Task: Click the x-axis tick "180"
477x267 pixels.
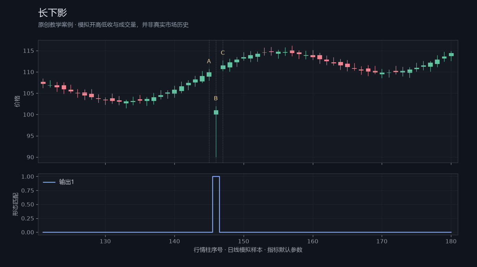Action: tap(451, 241)
